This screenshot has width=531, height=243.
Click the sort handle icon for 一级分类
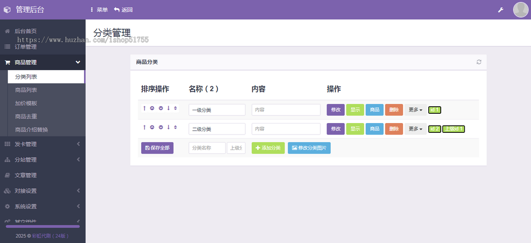[x=176, y=108]
